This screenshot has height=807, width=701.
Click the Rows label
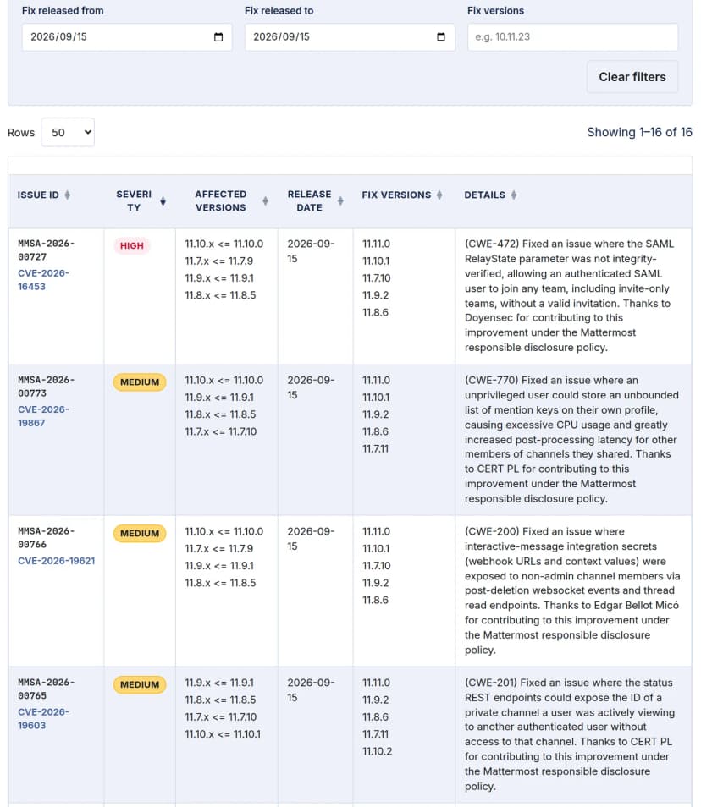click(x=21, y=133)
